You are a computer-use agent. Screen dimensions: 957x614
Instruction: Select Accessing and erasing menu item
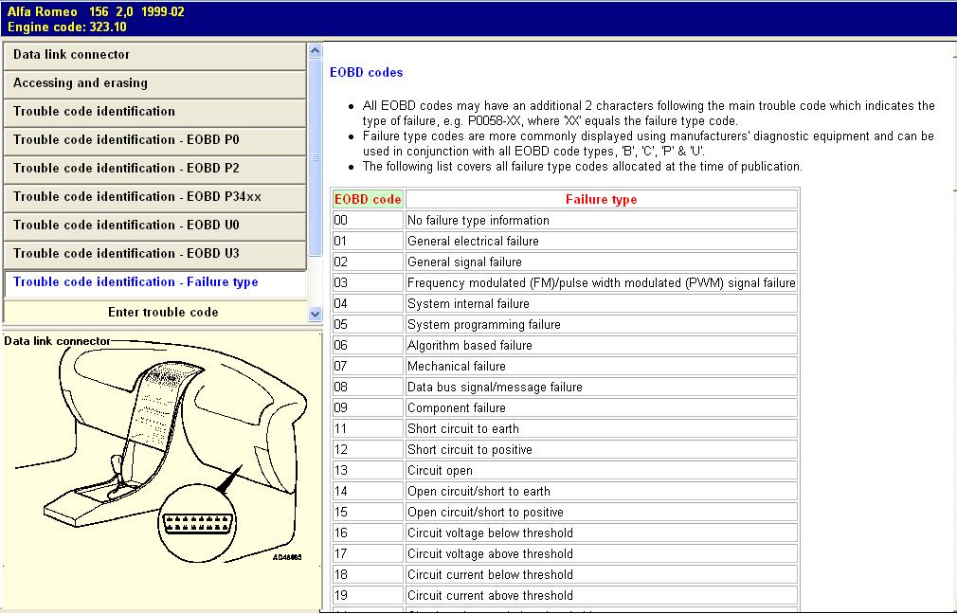pos(154,83)
